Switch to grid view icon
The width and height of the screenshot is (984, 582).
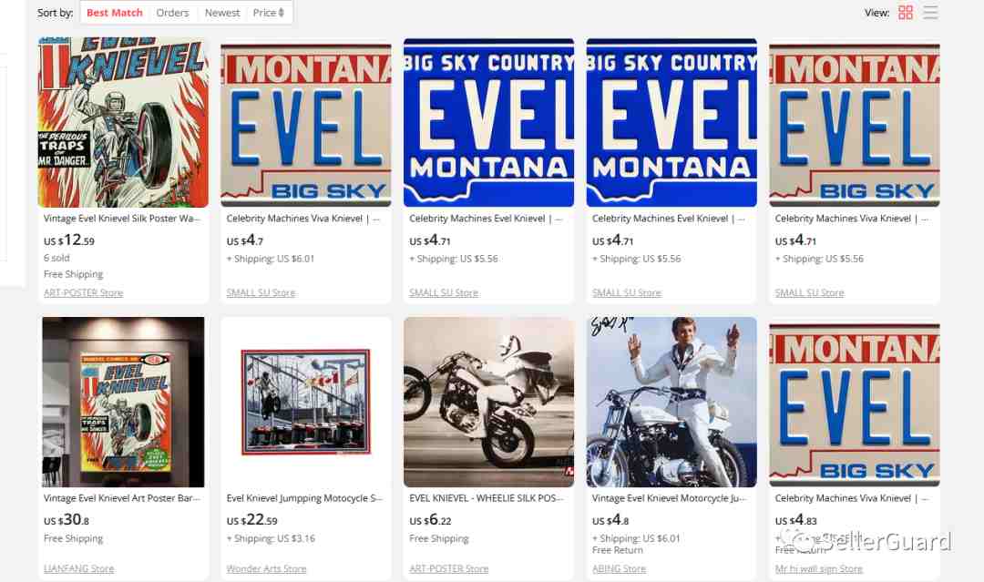pyautogui.click(x=905, y=13)
